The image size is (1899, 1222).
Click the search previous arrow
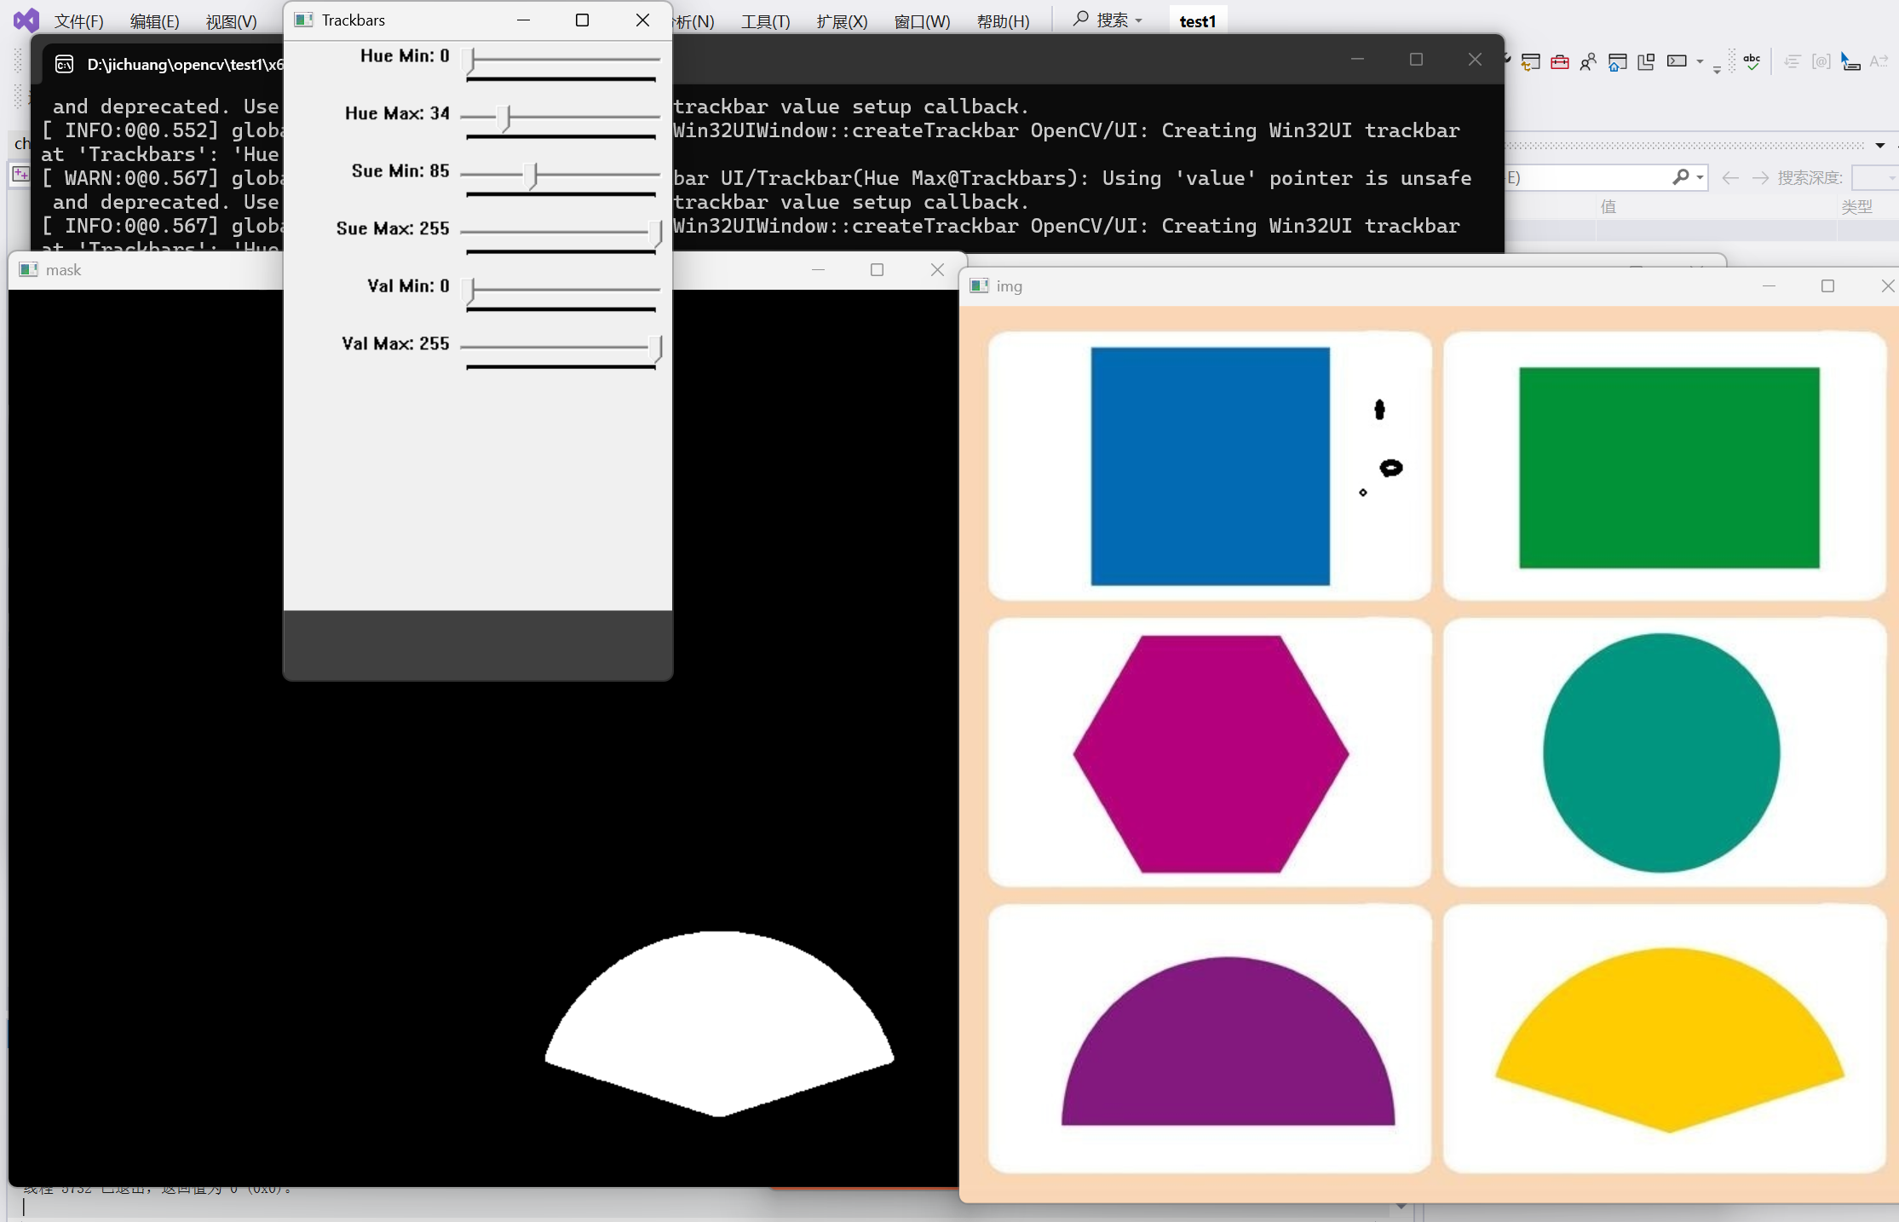[x=1729, y=177]
